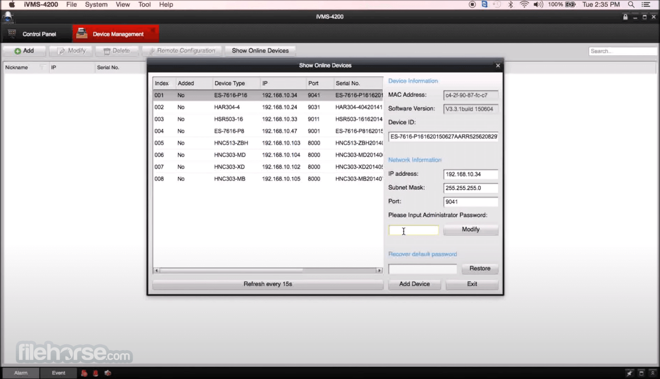Select device row HNC303-XD

pyautogui.click(x=268, y=167)
